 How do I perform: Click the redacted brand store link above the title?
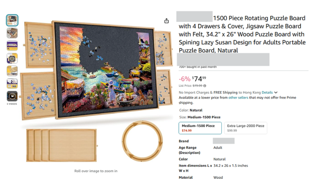click(194, 18)
